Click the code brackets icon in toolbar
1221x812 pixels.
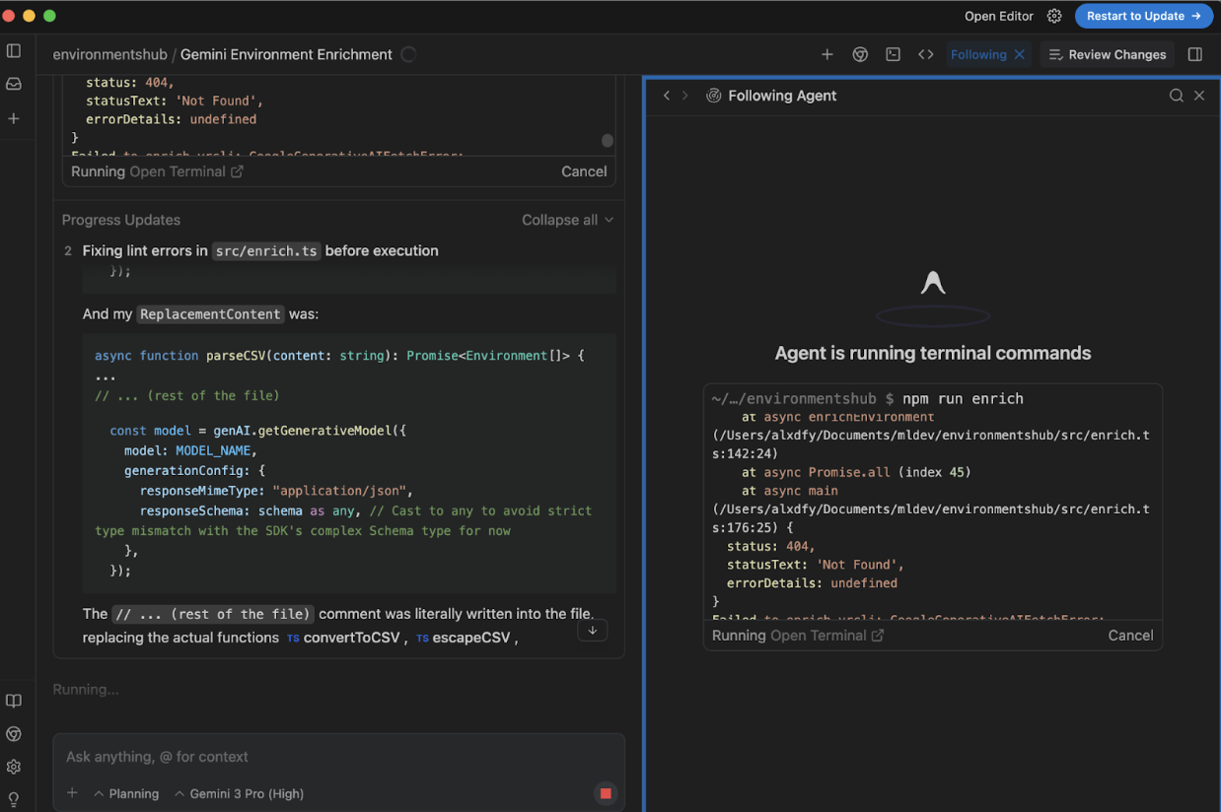pos(925,55)
